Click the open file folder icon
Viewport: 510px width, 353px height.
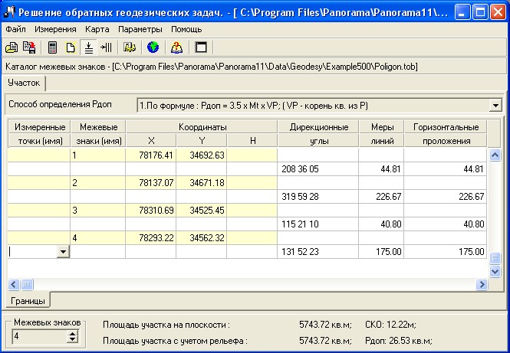(x=13, y=48)
